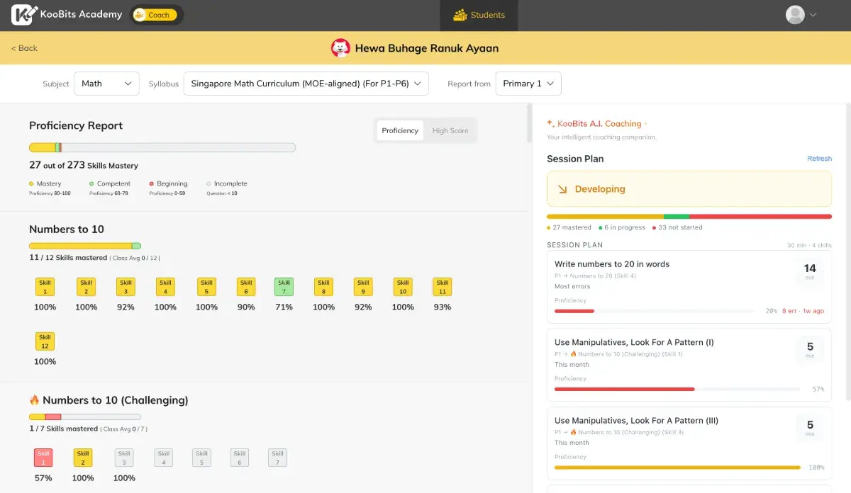Refresh the session plan
The height and width of the screenshot is (493, 851).
819,159
